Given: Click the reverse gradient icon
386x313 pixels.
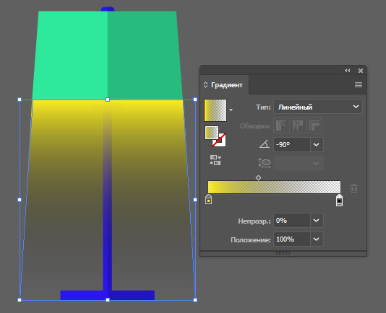Looking at the screenshot, I should (x=215, y=160).
